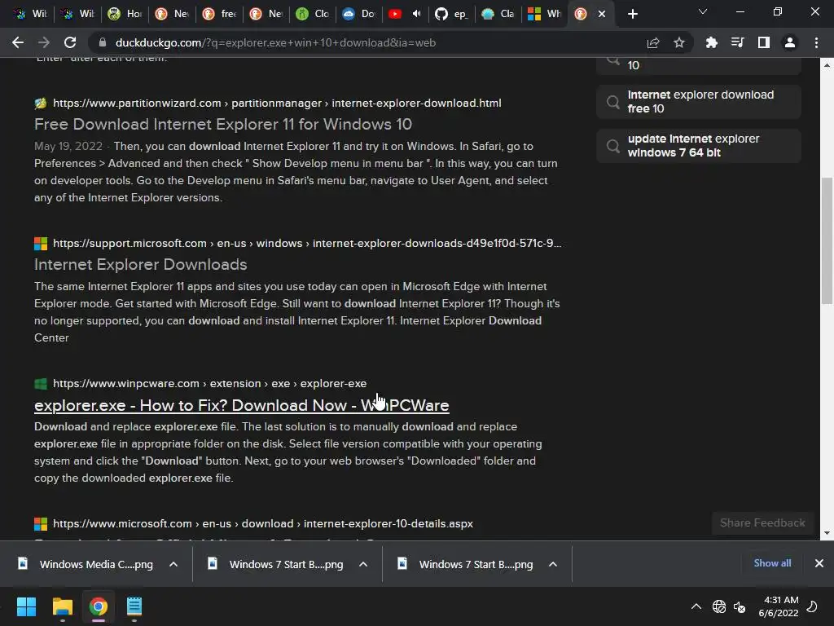
Task: Mute the YouTube tab audio icon
Action: 416,14
